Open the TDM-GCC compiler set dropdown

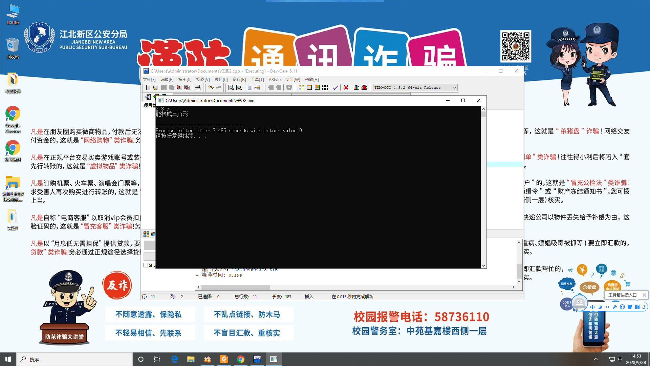[x=454, y=87]
